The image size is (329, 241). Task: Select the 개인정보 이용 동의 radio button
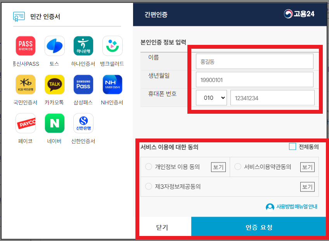(x=149, y=167)
